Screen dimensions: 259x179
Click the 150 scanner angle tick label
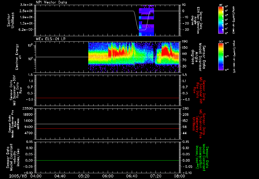click(185, 48)
